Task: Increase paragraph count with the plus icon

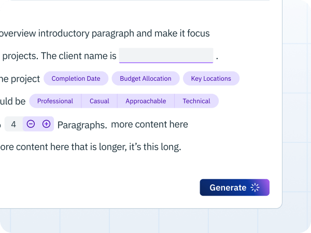Action: coord(46,124)
